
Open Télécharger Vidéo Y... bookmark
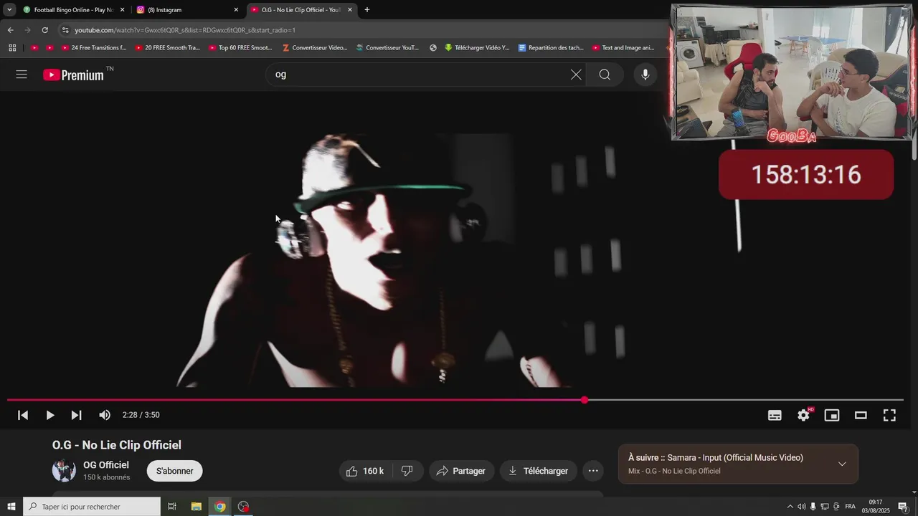[476, 48]
